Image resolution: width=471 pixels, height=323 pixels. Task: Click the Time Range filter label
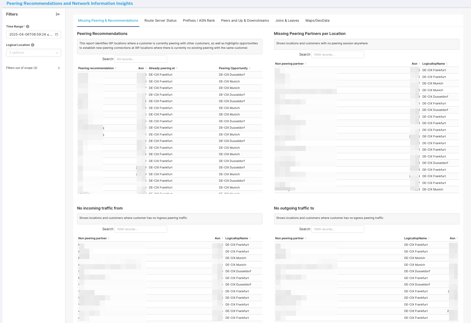coord(15,27)
